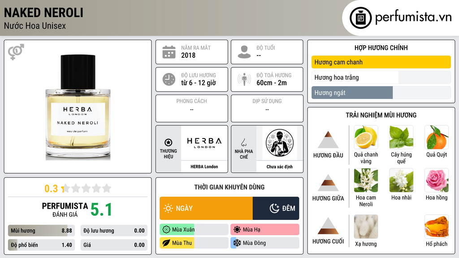The width and height of the screenshot is (459, 258).
Task: Click the Hương ngát accord bar
Action: coord(381,92)
